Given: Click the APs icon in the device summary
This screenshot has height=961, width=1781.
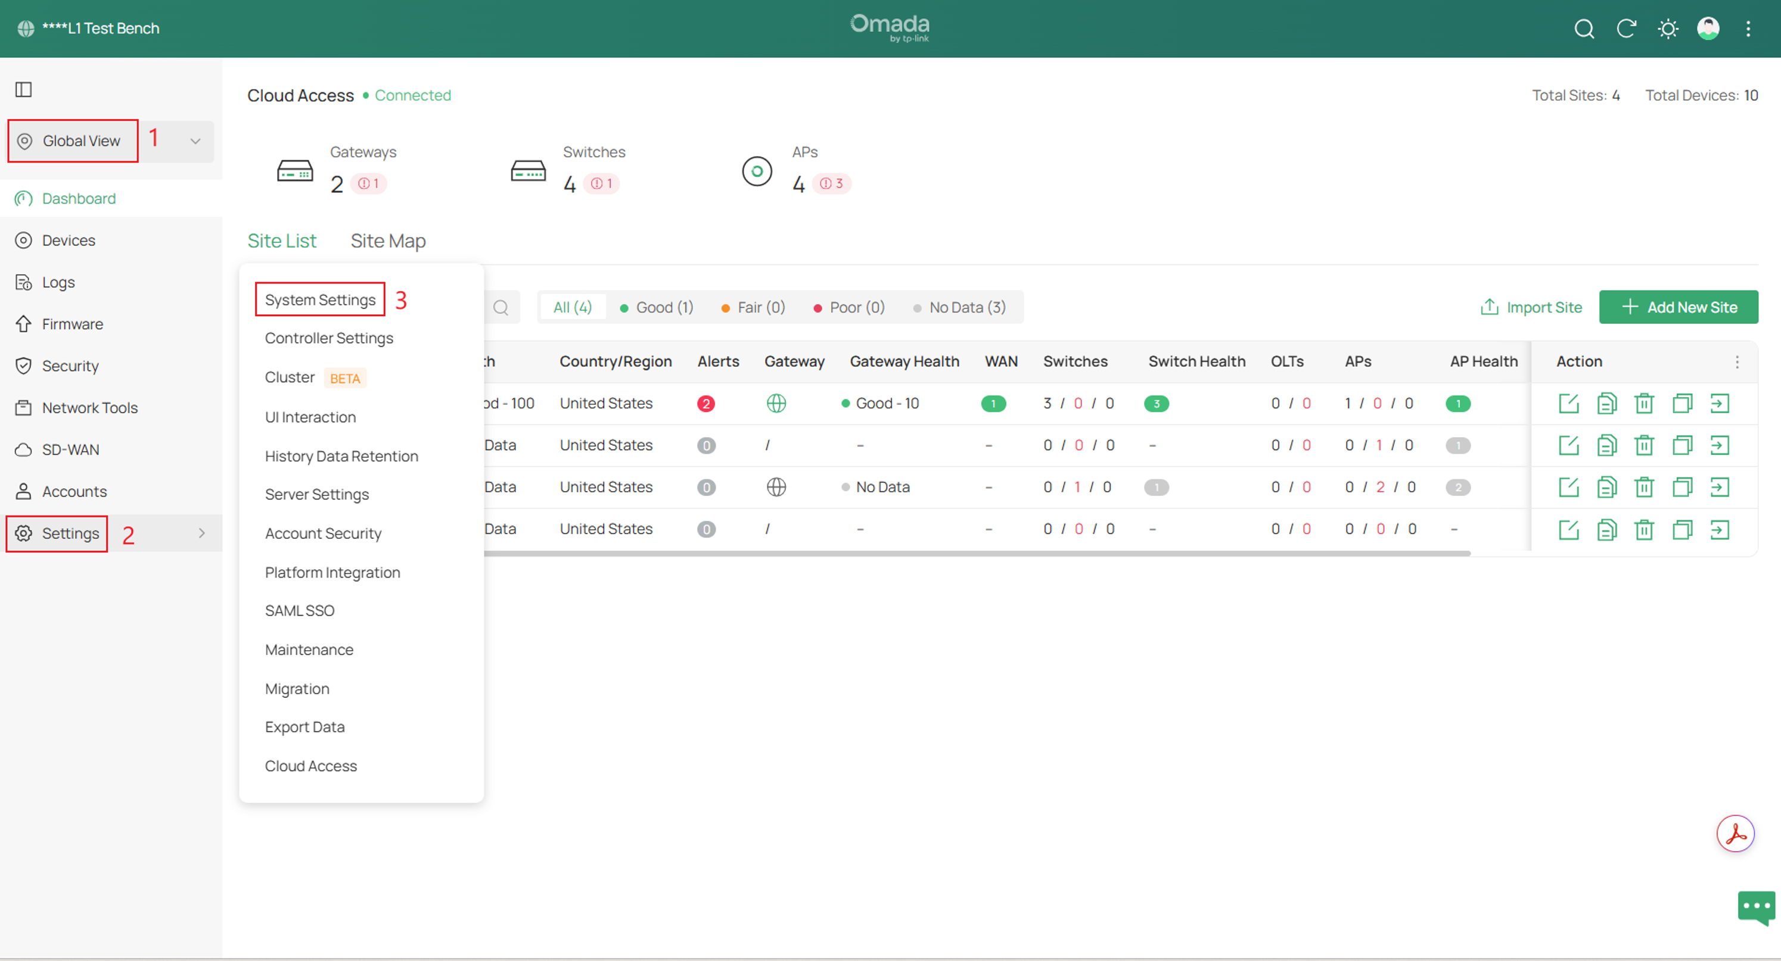Looking at the screenshot, I should point(757,171).
